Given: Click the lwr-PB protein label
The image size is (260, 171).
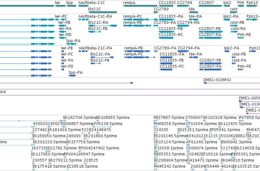Looking at the screenshot, I should tap(67, 48).
